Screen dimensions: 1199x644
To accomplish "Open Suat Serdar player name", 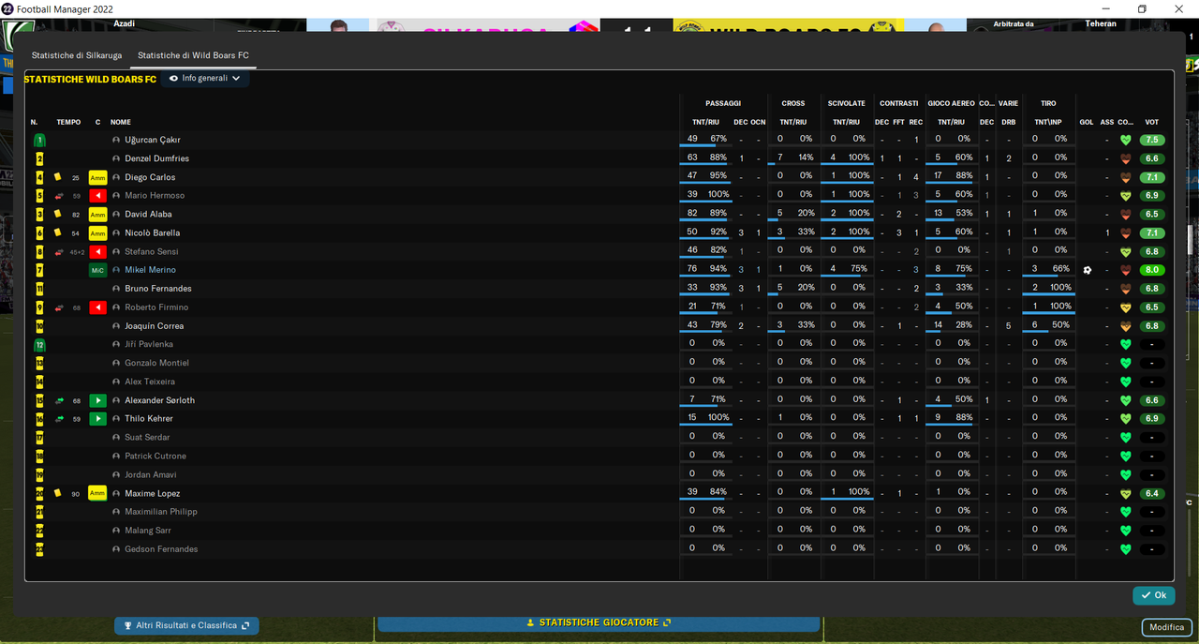I will tap(148, 438).
